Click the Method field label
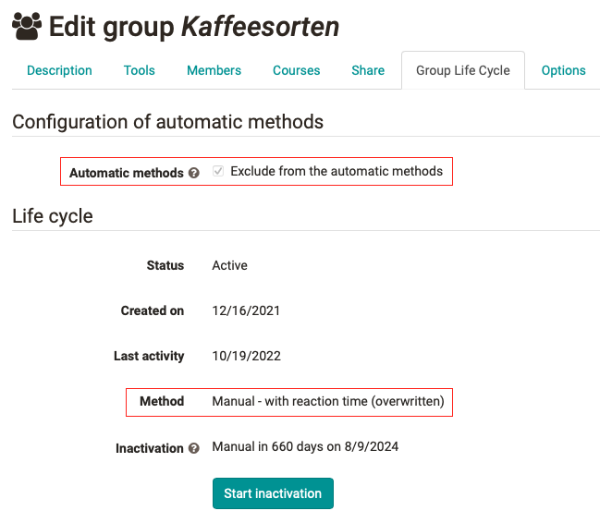The height and width of the screenshot is (523, 600). (162, 401)
